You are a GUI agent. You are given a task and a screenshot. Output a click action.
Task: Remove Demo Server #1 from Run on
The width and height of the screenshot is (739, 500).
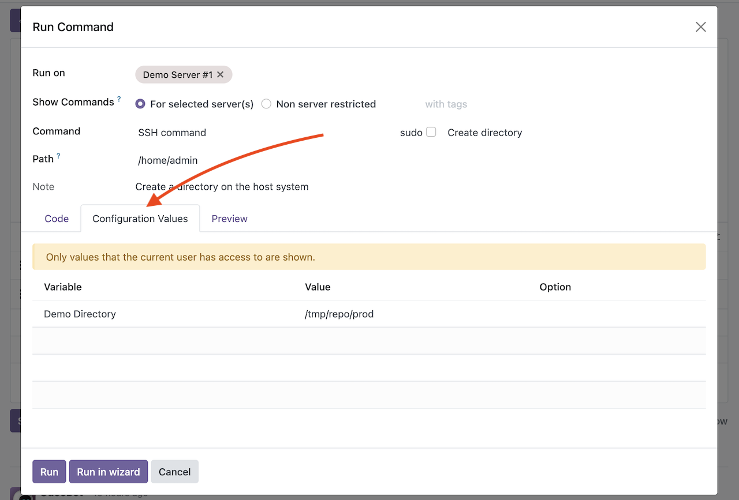221,74
